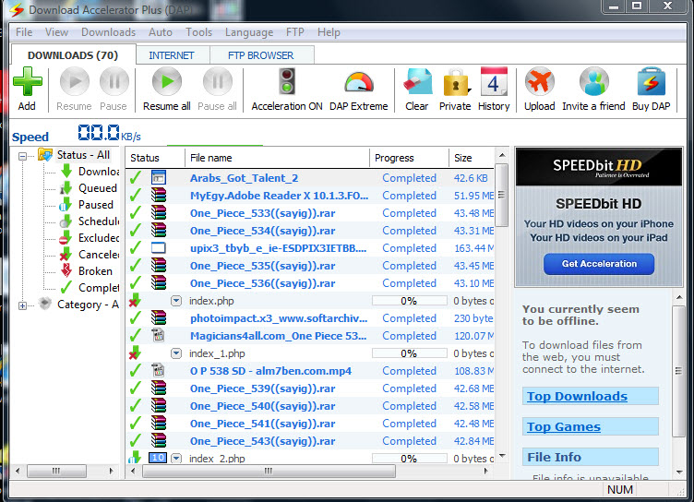
Task: Click the Upload airplane icon
Action: pyautogui.click(x=540, y=83)
